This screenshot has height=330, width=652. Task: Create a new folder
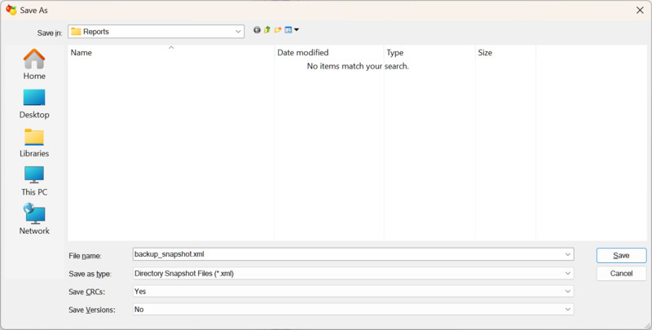click(x=278, y=30)
